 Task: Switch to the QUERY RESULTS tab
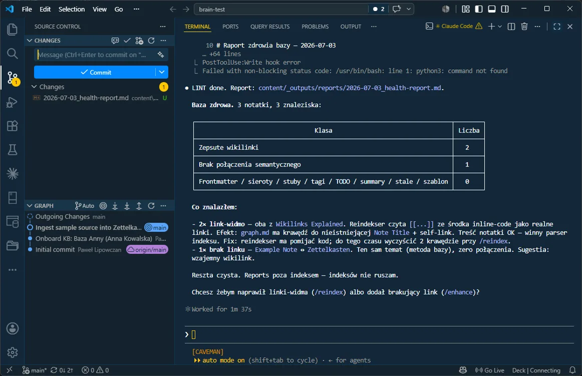270,26
